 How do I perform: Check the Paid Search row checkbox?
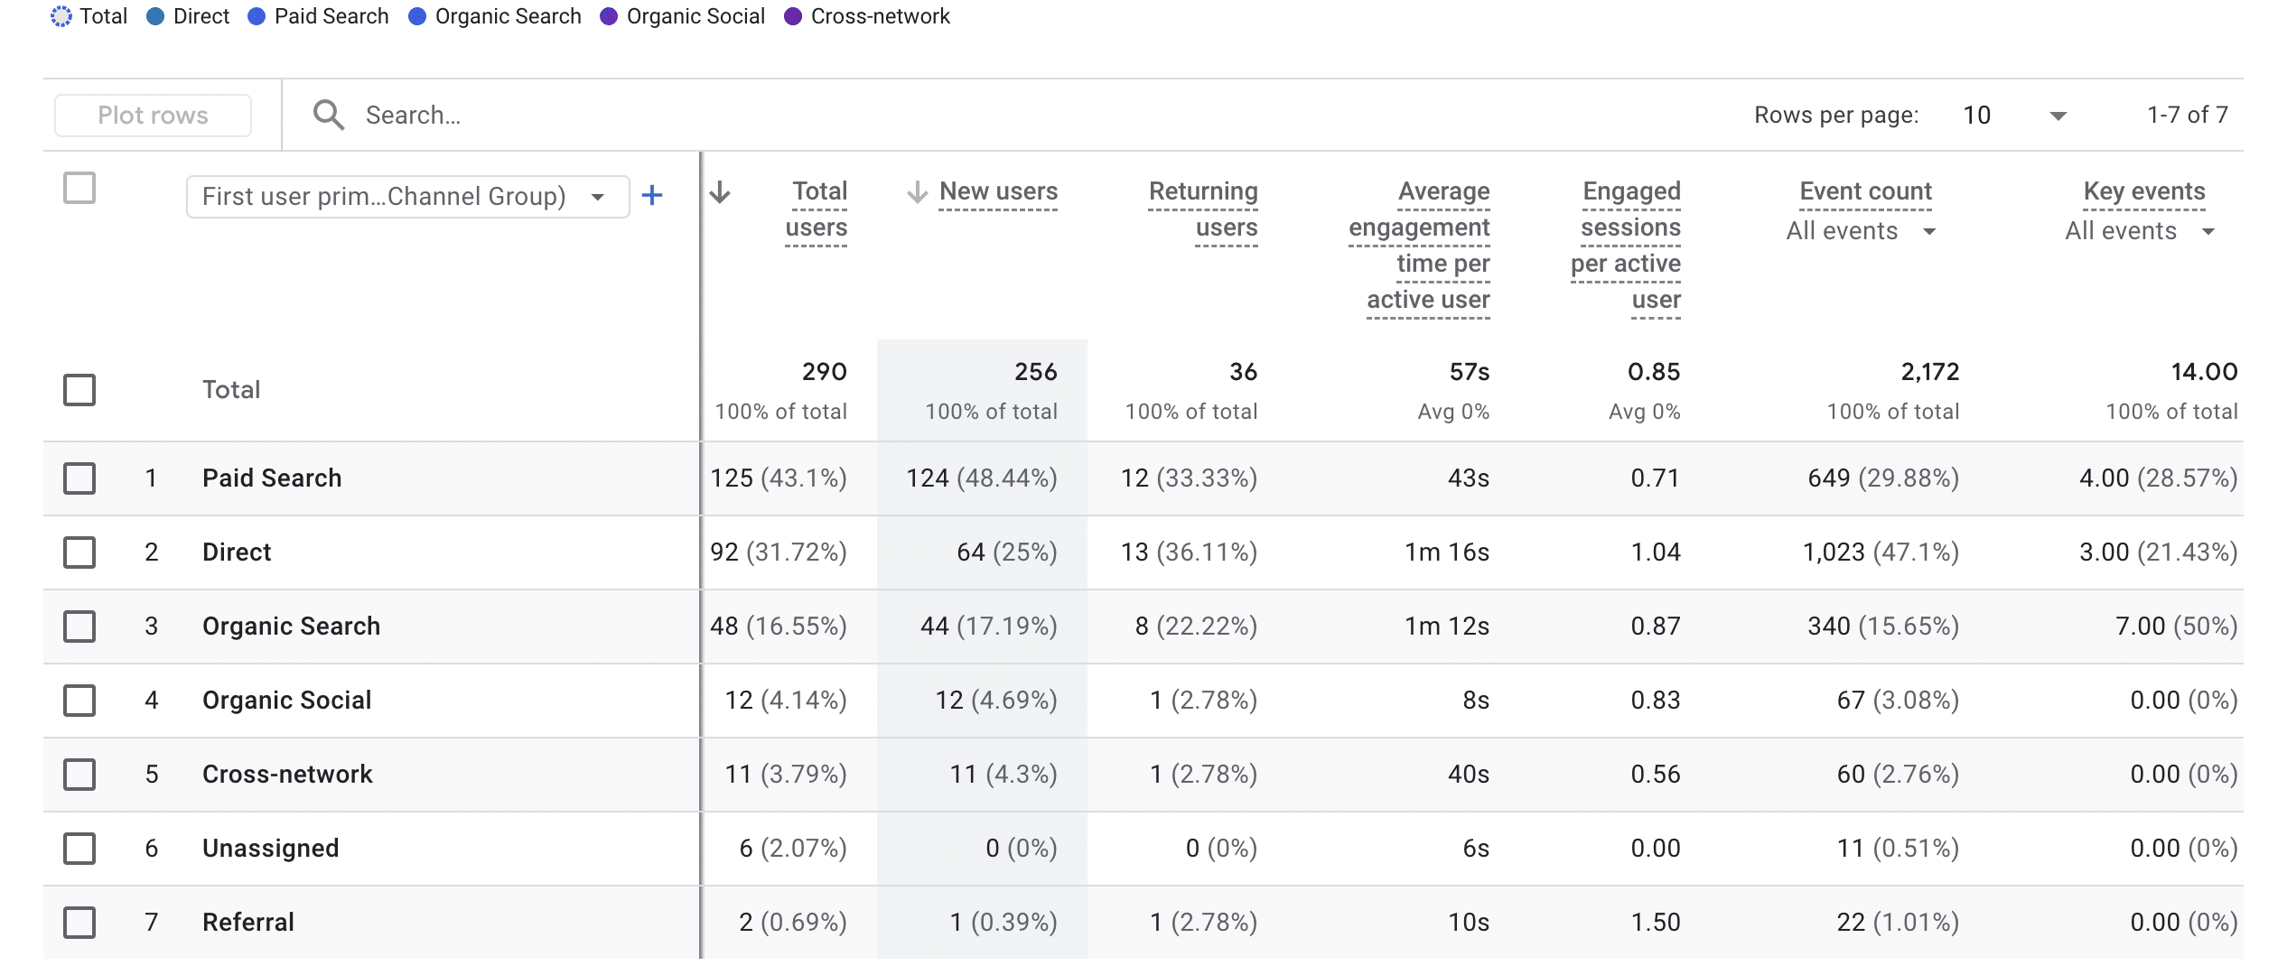(x=79, y=478)
